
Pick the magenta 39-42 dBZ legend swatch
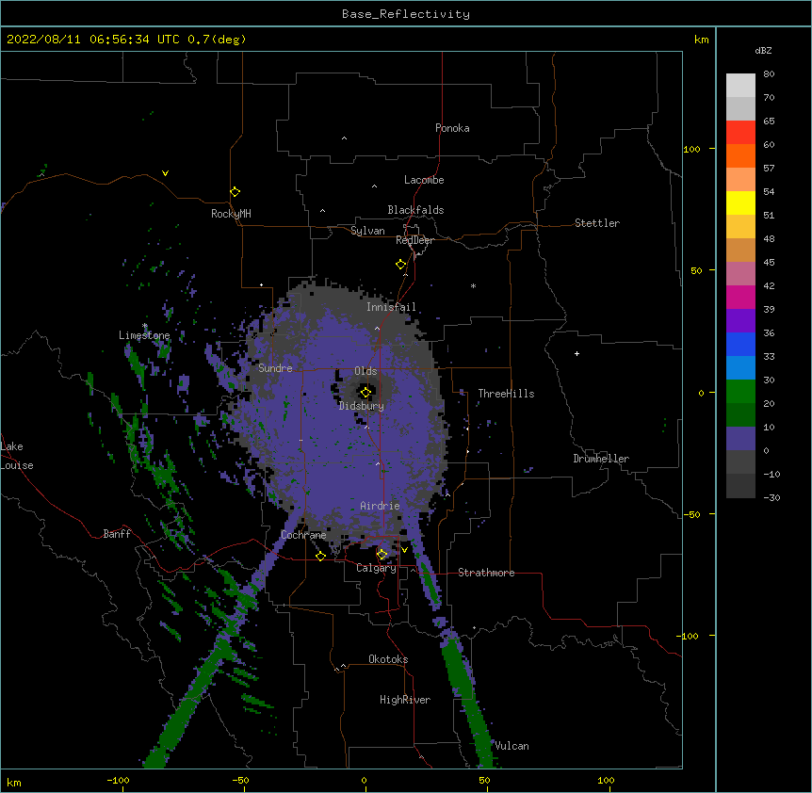(740, 297)
